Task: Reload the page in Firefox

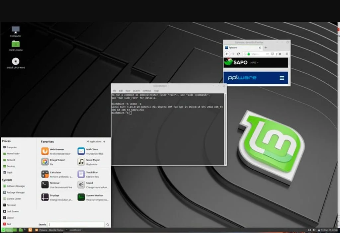Action: (238, 54)
